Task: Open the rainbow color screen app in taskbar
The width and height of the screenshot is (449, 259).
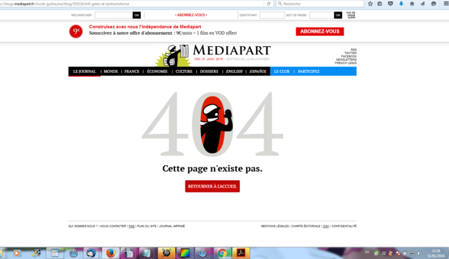Action: (185, 254)
